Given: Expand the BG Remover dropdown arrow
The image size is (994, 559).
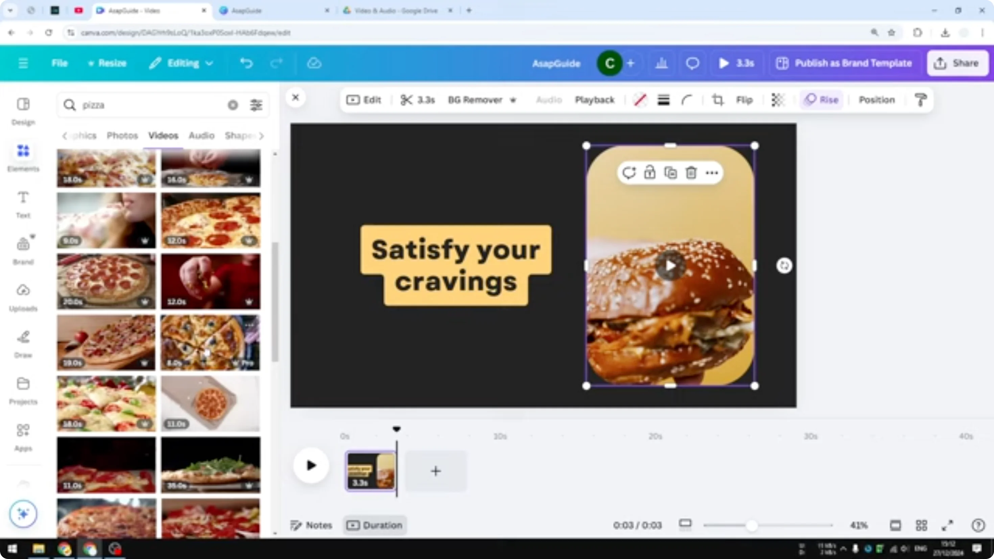Looking at the screenshot, I should pos(513,100).
